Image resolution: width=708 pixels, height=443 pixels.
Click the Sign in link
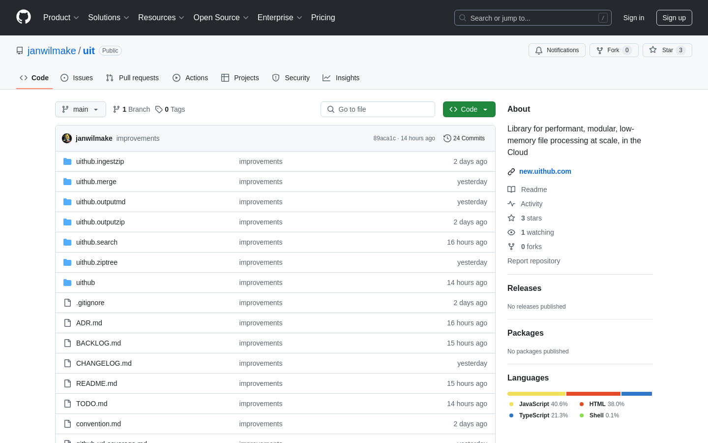coord(634,18)
